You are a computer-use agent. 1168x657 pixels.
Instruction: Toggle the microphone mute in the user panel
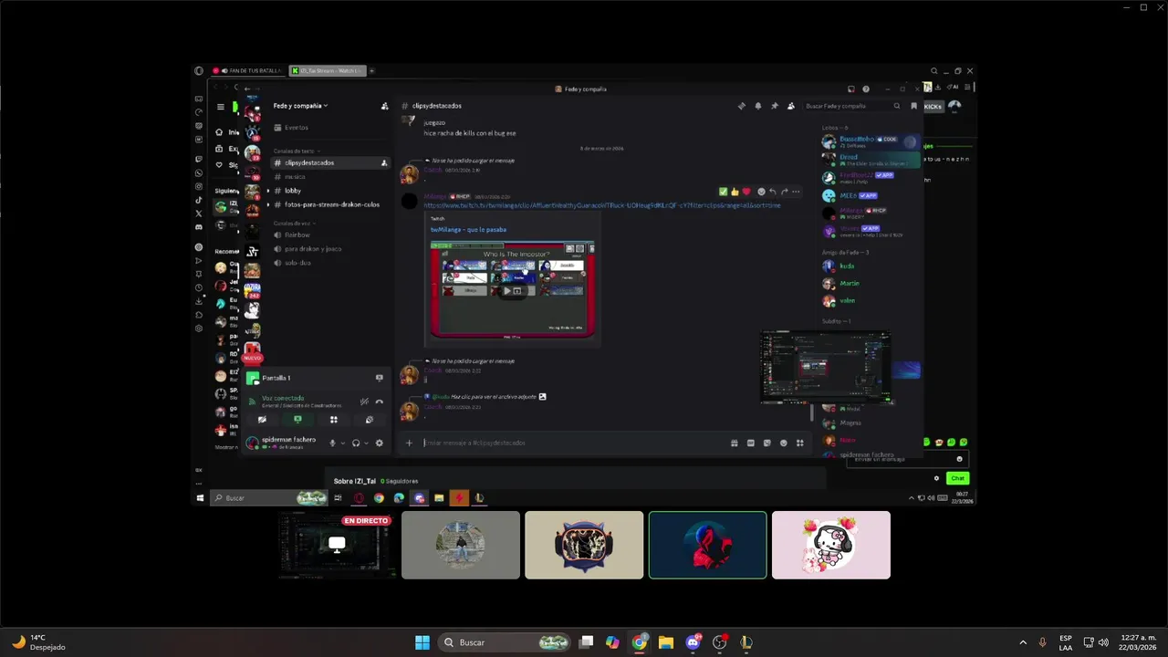coord(332,443)
